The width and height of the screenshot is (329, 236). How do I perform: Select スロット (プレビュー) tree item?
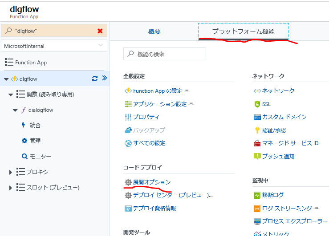click(53, 187)
